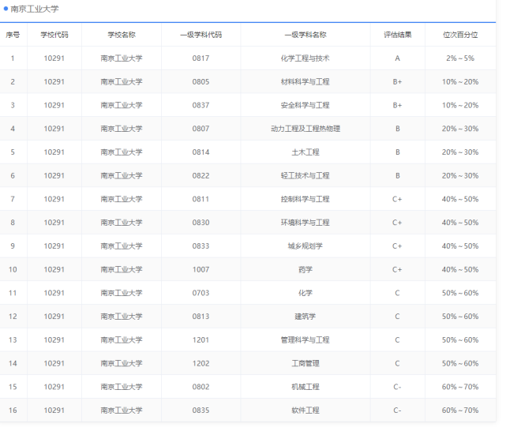Click 50%~60% in the 1202 row
The width and height of the screenshot is (506, 431).
tap(460, 364)
